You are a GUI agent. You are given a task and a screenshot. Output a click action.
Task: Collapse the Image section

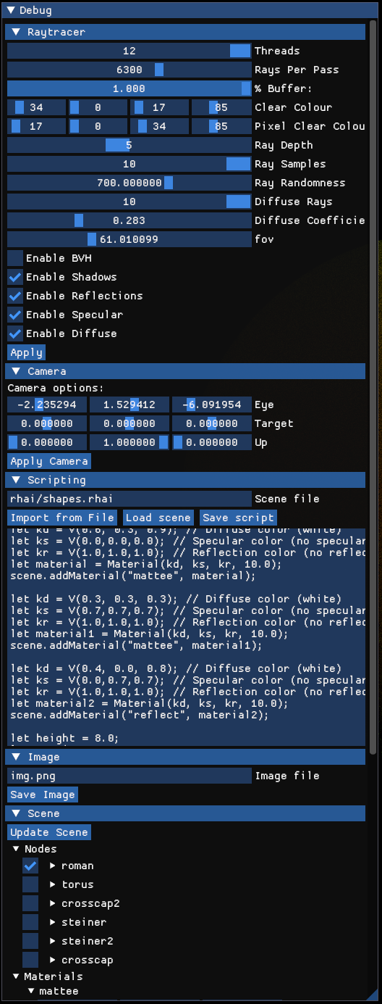pos(15,757)
